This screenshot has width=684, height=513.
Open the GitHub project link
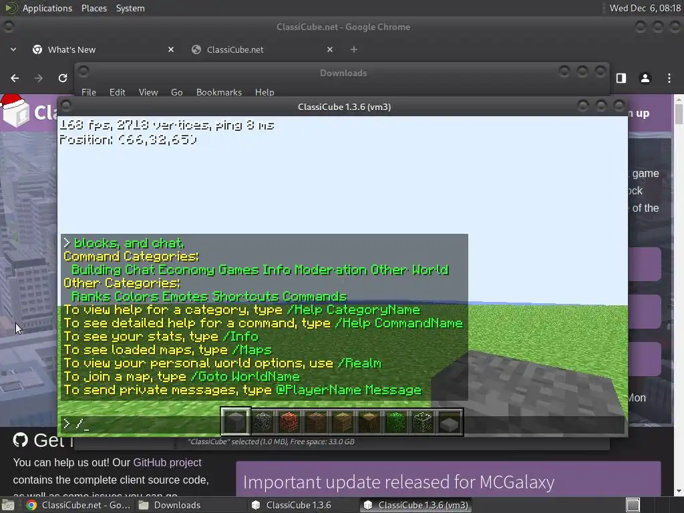coord(167,462)
